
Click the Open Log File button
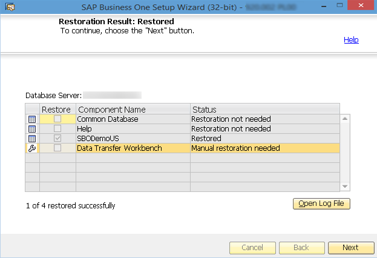321,203
